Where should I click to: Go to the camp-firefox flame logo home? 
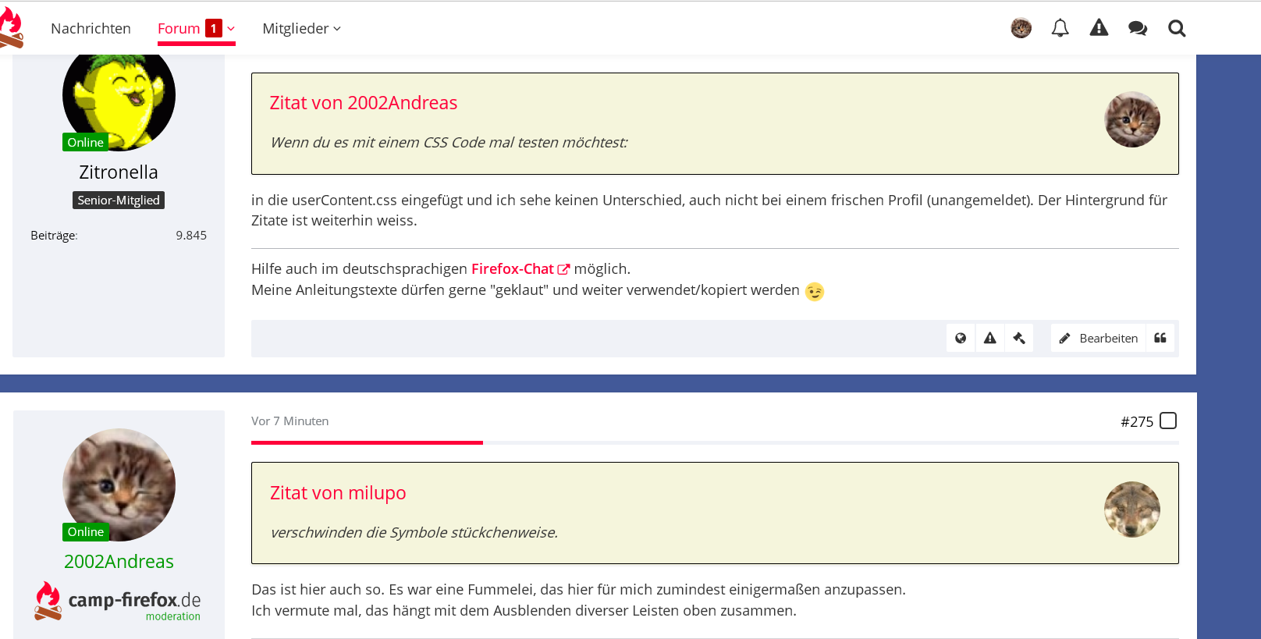(11, 28)
